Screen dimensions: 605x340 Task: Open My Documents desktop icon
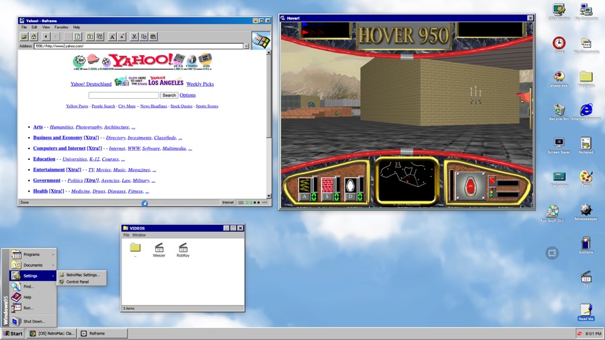coord(586,45)
